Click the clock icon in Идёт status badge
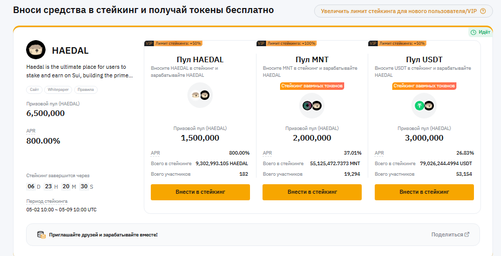This screenshot has height=256, width=501. [x=473, y=32]
